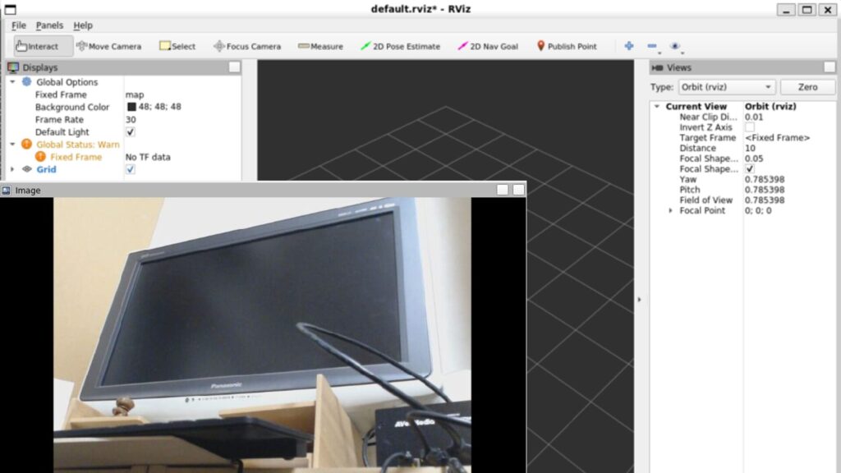Open the File menu
Screen dimensions: 841x473
(x=19, y=25)
